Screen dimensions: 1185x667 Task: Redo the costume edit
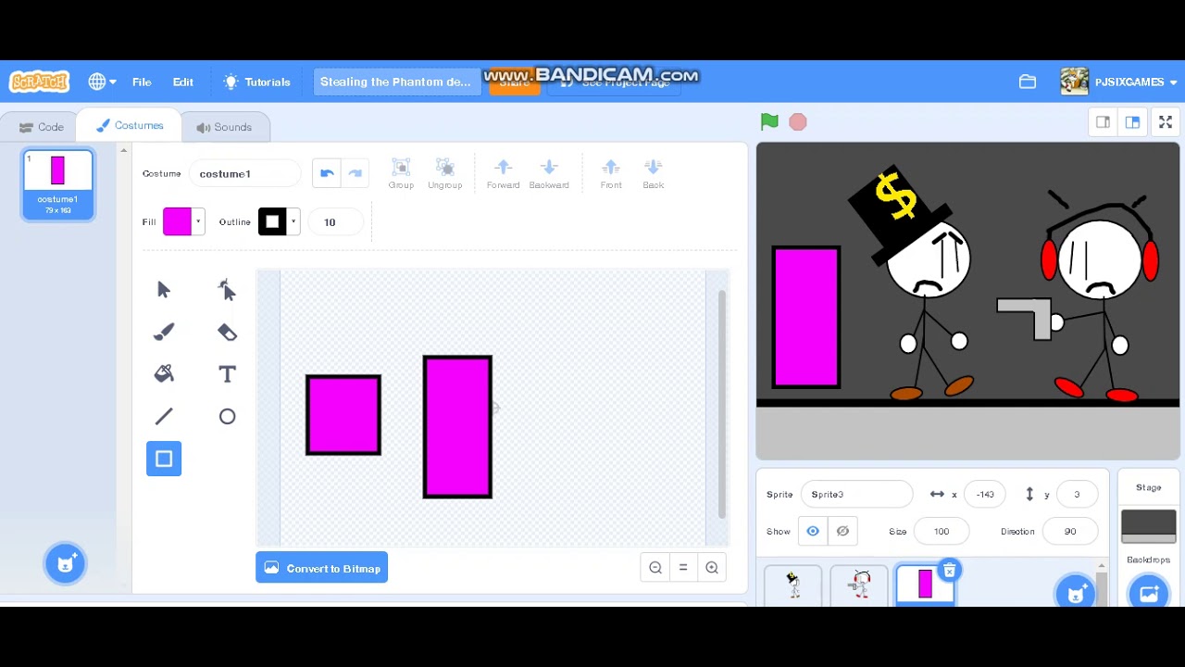click(355, 173)
